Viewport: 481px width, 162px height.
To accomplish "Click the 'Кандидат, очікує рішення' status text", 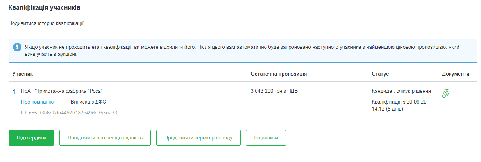I will (401, 92).
